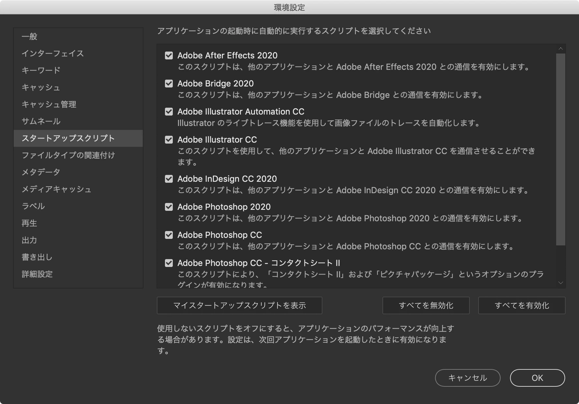This screenshot has height=404, width=579.
Task: Select インターフェイス in the sidebar
Action: pyautogui.click(x=78, y=54)
